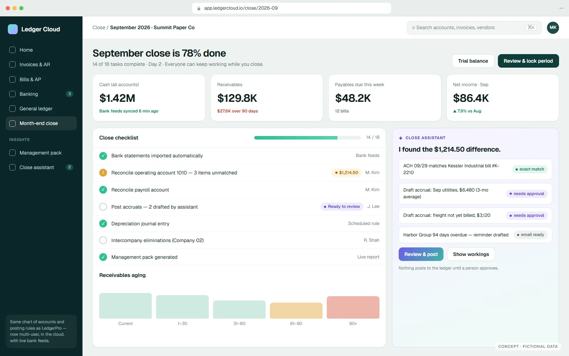Click the search magnifier icon
Image resolution: width=569 pixels, height=356 pixels.
[414, 28]
